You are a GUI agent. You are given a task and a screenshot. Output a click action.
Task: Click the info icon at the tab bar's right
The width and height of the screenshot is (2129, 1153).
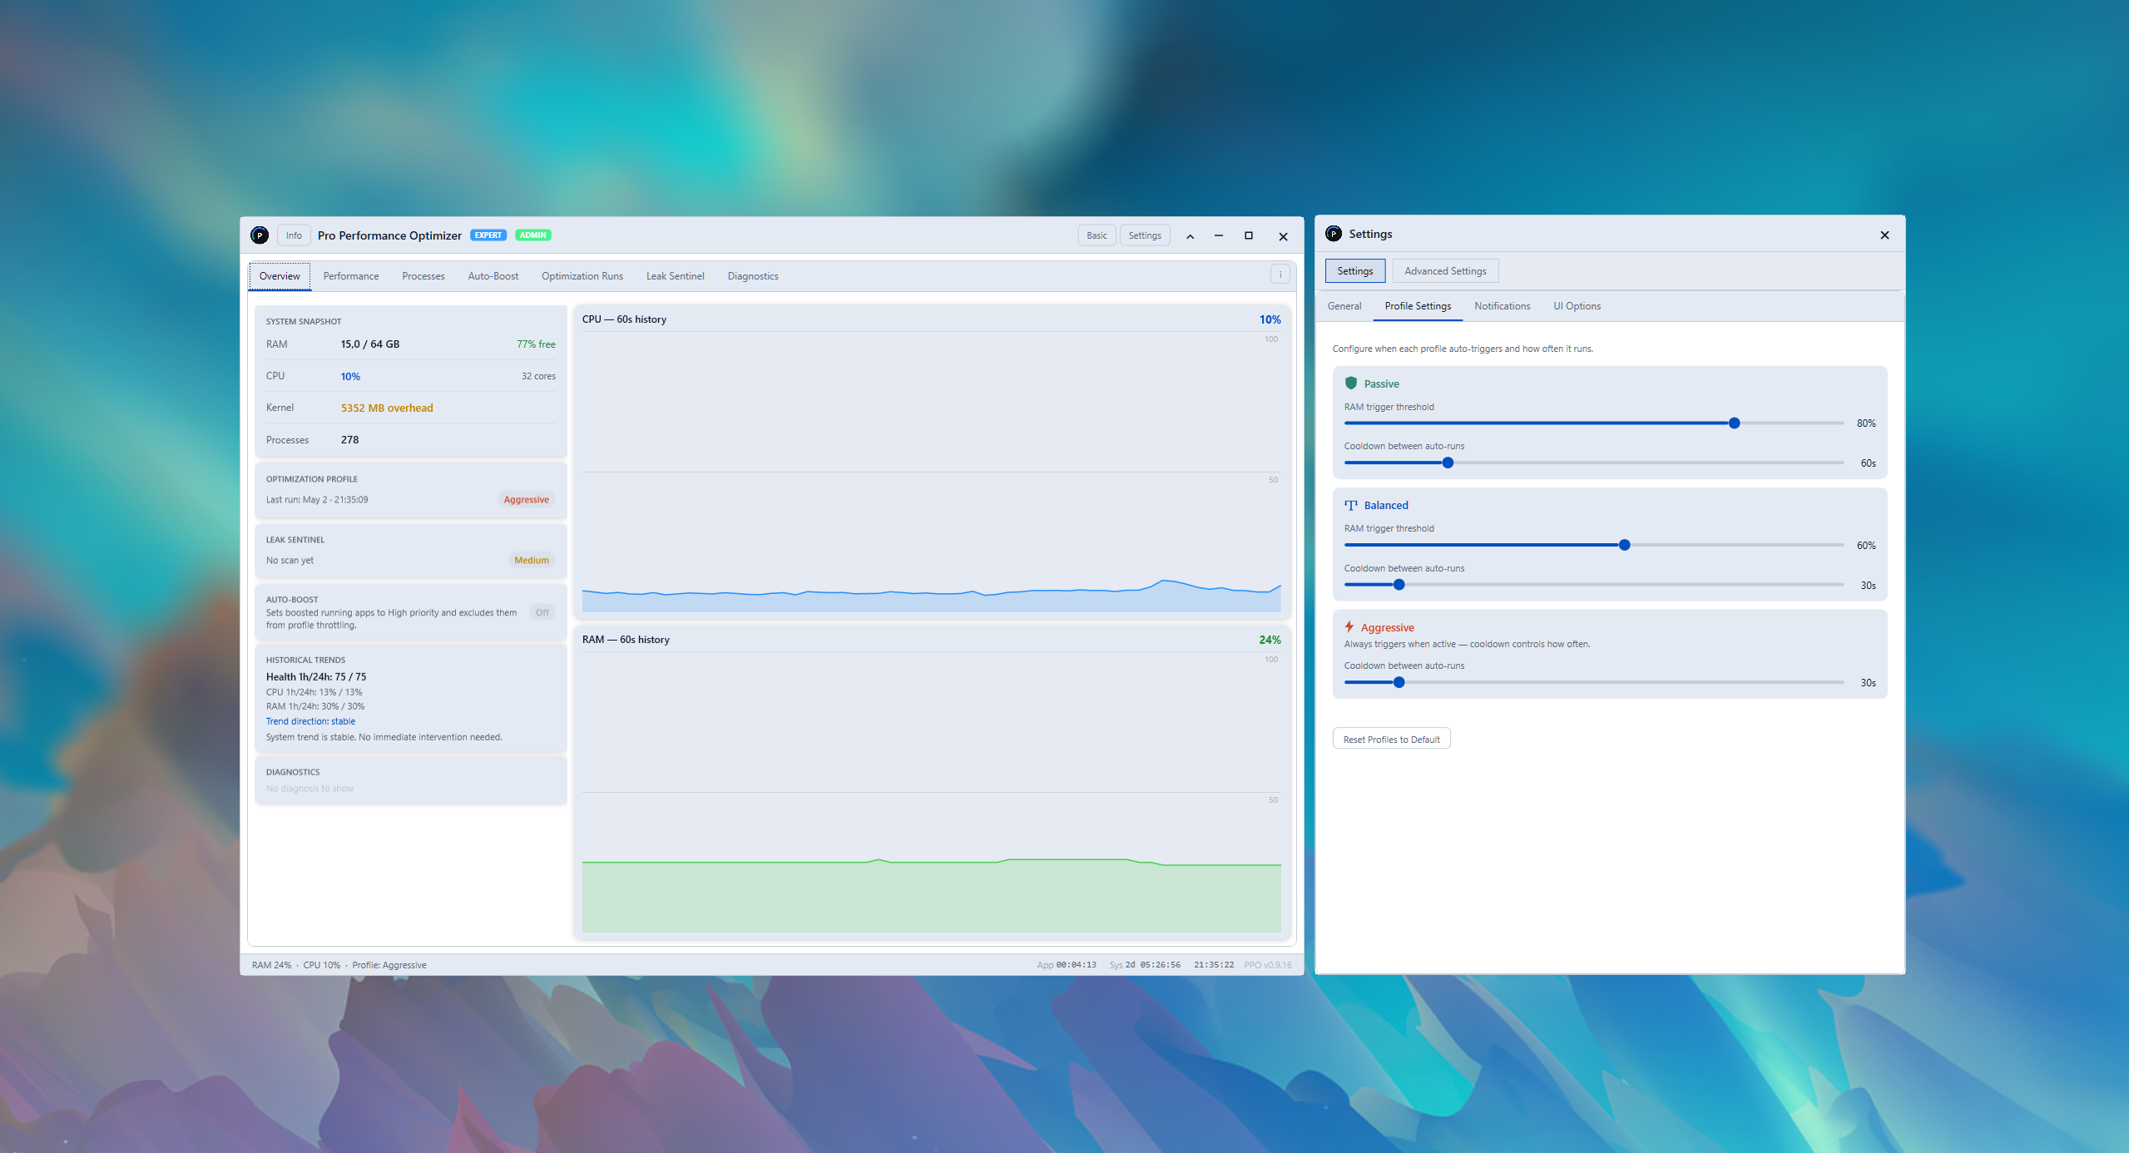(x=1280, y=275)
